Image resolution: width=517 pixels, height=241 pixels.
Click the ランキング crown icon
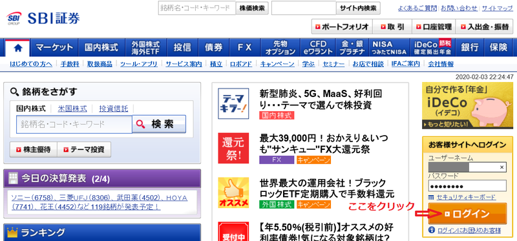(x=12, y=233)
